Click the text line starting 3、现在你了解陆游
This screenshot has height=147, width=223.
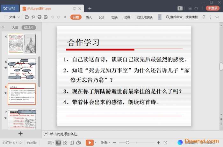(x=122, y=91)
